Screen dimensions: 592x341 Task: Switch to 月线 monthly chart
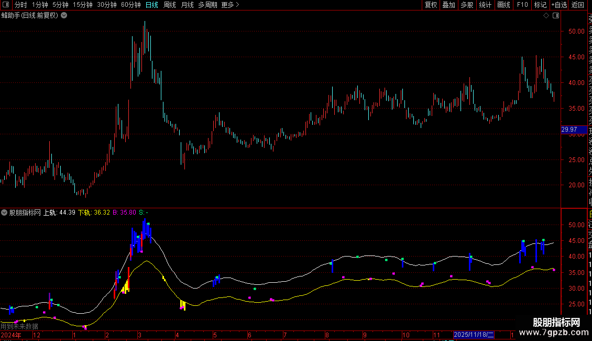pos(187,5)
